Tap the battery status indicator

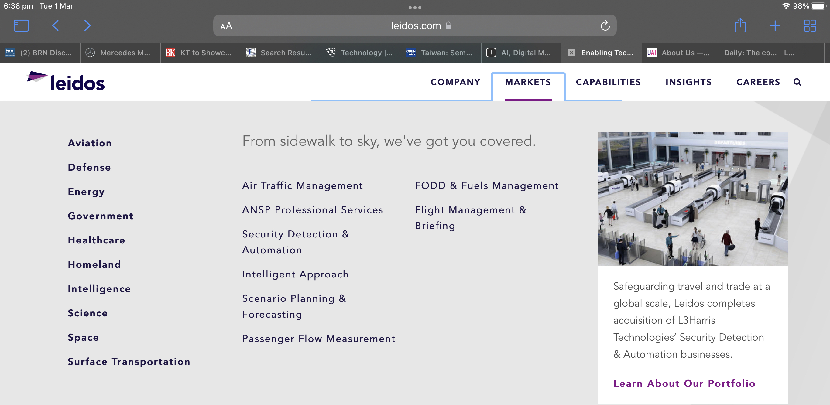point(819,6)
